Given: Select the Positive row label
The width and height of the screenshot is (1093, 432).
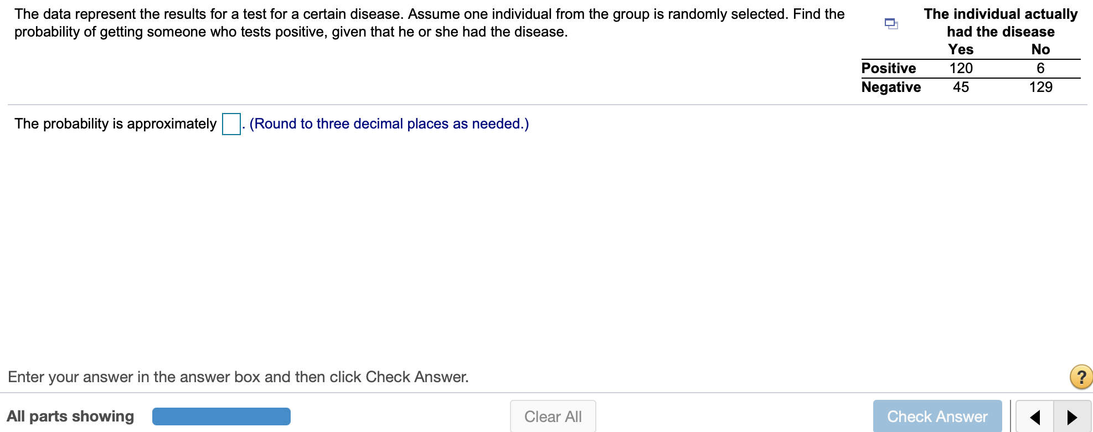Looking at the screenshot, I should pos(888,68).
